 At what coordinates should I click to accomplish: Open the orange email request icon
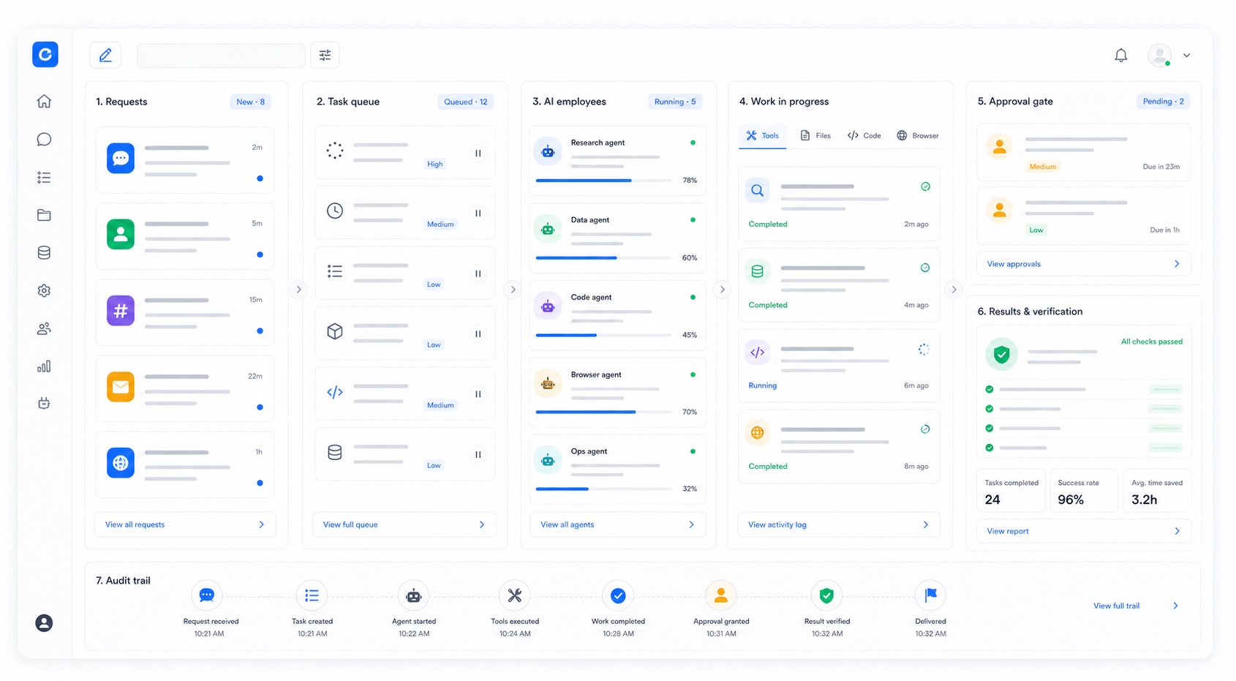point(121,387)
